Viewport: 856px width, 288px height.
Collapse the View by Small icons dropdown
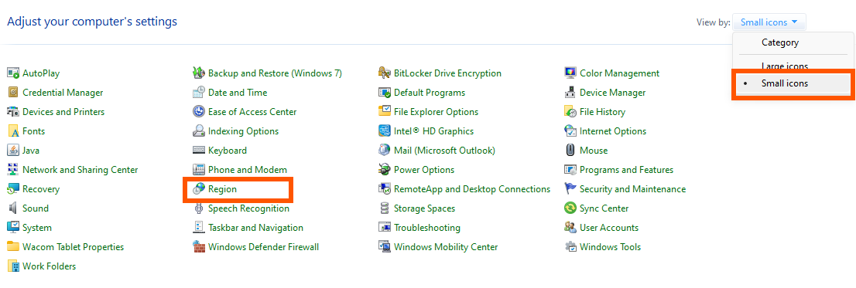[769, 22]
